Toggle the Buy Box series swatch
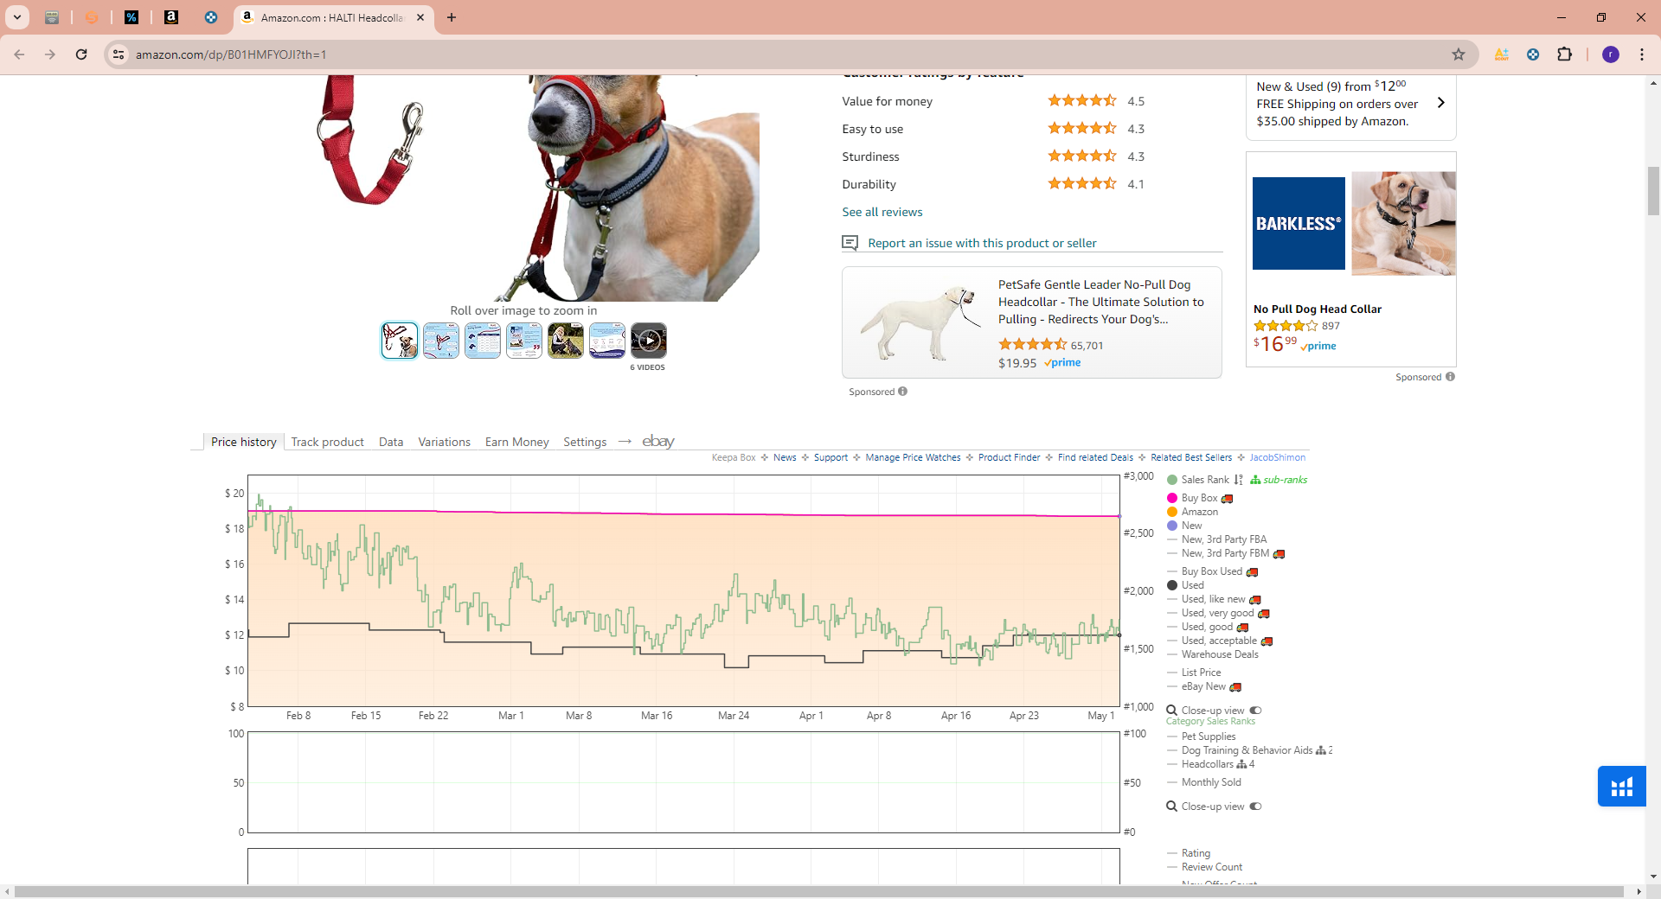This screenshot has height=899, width=1661. click(x=1172, y=498)
